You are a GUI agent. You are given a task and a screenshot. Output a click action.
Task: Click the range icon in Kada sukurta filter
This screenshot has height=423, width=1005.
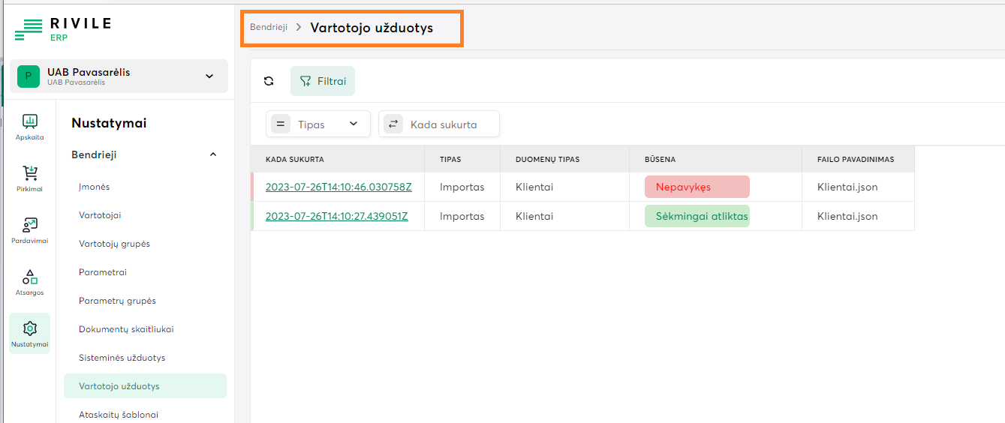(393, 124)
